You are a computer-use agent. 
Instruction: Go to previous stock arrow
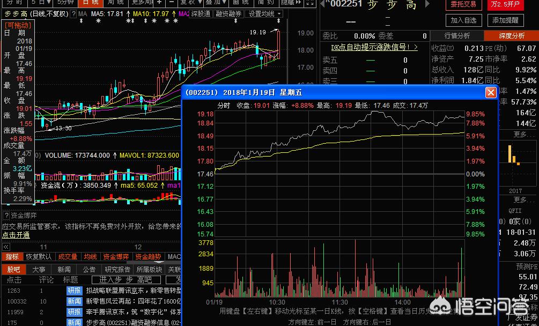(322, 4)
